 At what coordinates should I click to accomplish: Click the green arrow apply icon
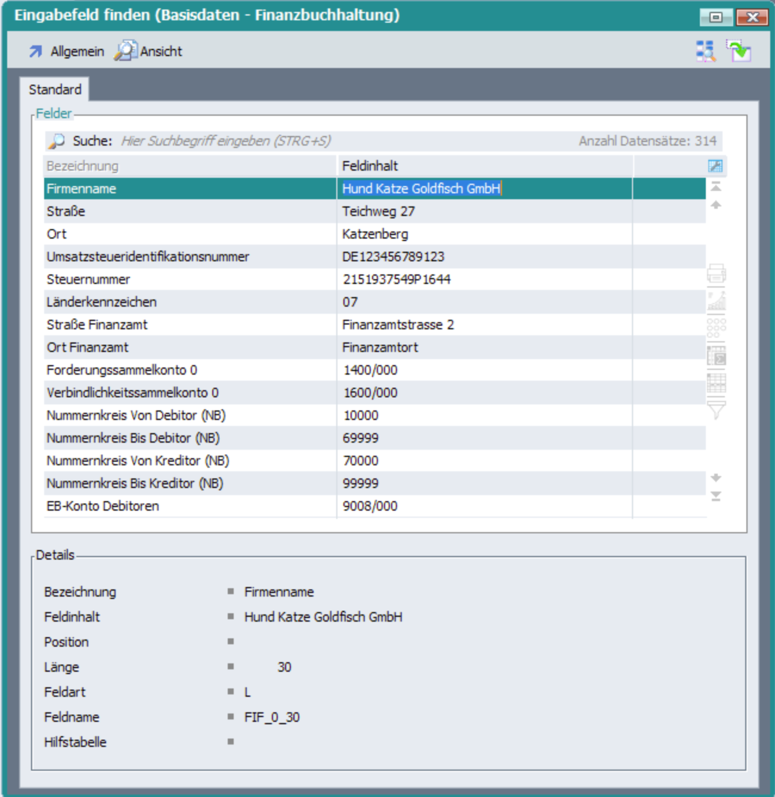(739, 51)
